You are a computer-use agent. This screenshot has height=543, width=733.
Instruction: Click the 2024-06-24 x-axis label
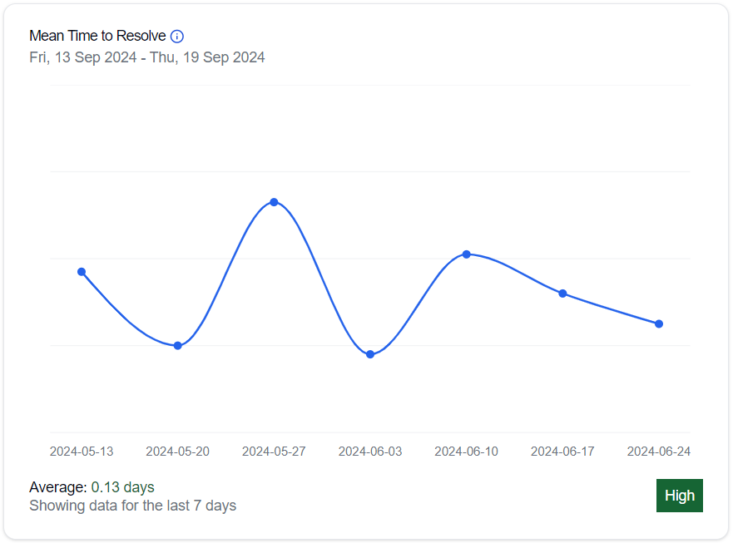point(658,452)
